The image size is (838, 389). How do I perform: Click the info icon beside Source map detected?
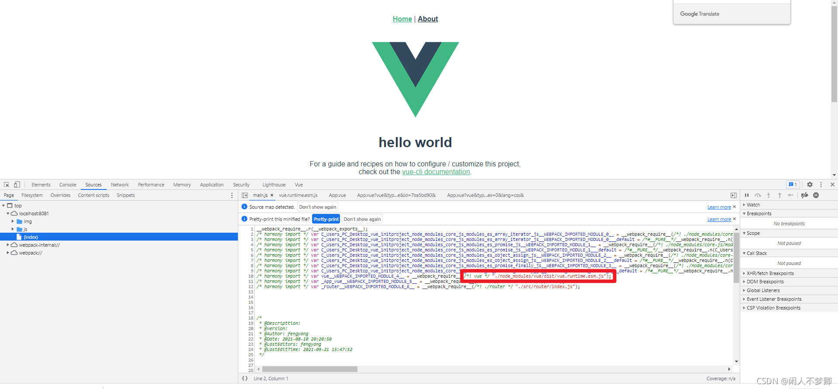point(244,207)
